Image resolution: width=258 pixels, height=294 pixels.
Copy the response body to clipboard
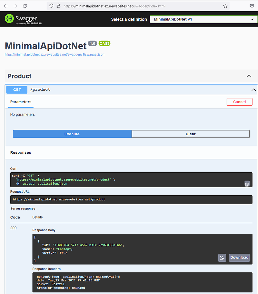click(x=222, y=258)
